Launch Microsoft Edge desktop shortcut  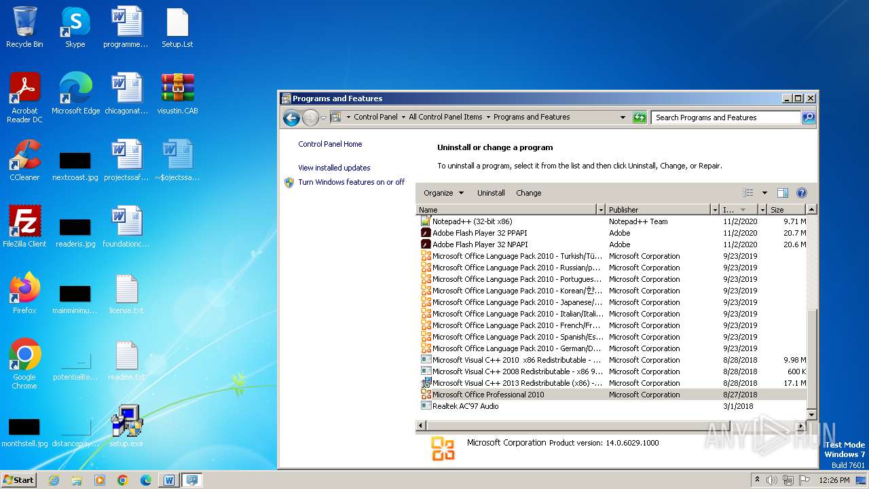click(x=75, y=94)
